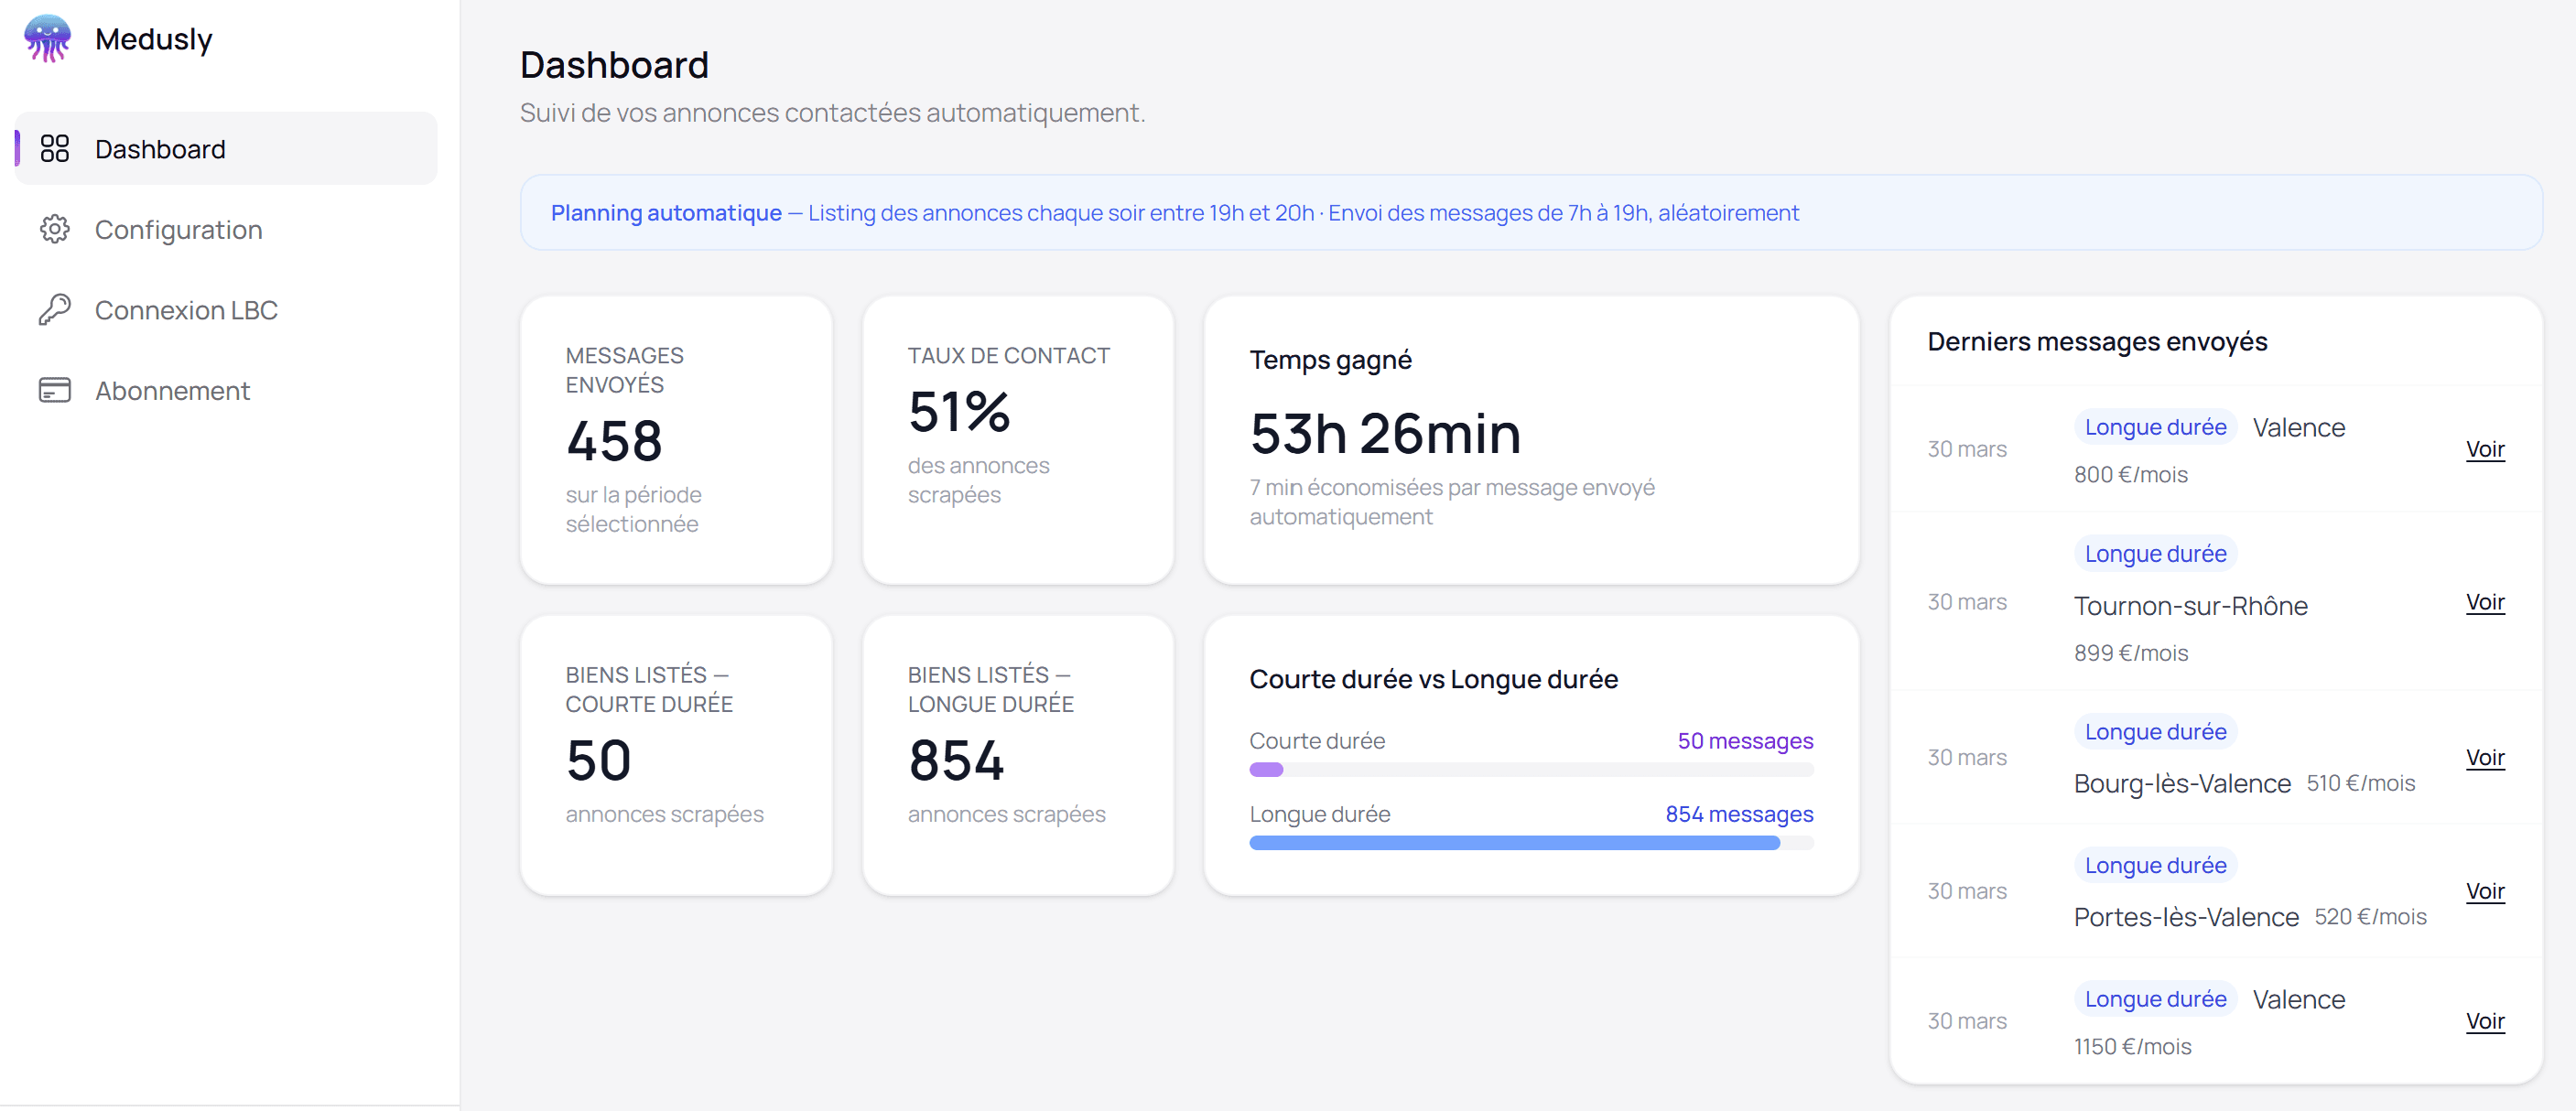The height and width of the screenshot is (1111, 2576).
Task: Click the Longue durée badge for Valence
Action: [2155, 427]
